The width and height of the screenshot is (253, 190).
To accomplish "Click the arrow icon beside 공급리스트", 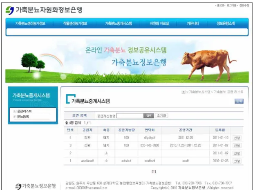I will (x=15, y=111).
